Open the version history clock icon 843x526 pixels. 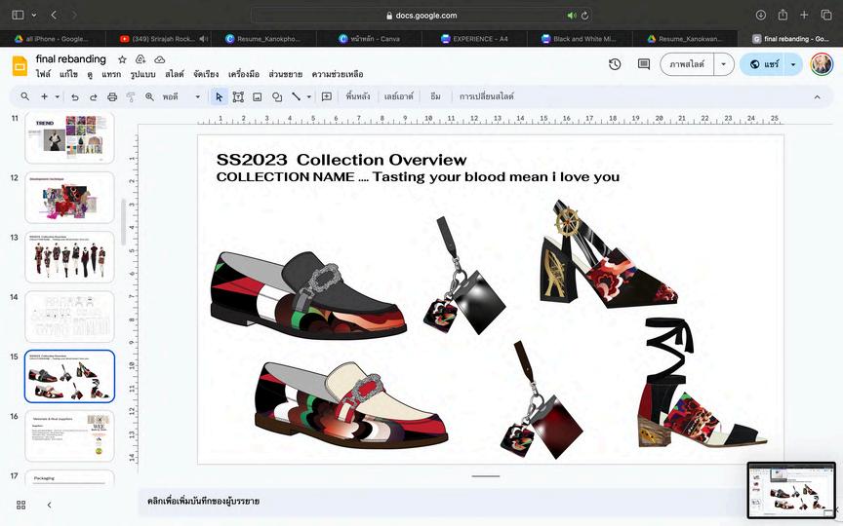[x=615, y=64]
